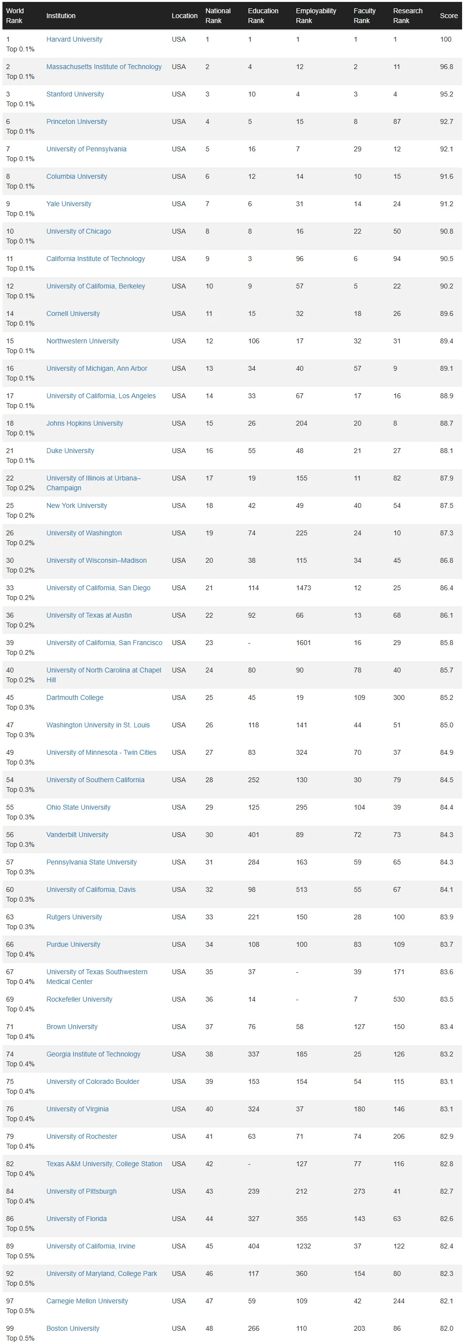Open the Harvard University link
The image size is (466, 1344).
[74, 39]
